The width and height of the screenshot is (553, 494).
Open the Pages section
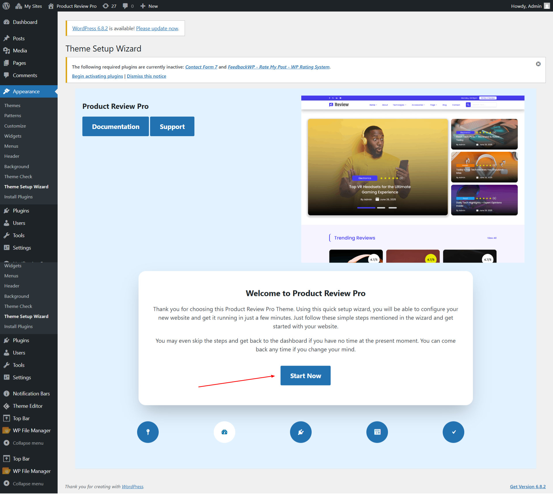[19, 63]
